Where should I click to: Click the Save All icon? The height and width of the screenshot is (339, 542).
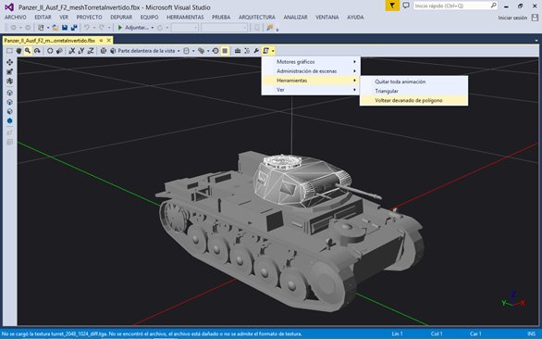74,28
